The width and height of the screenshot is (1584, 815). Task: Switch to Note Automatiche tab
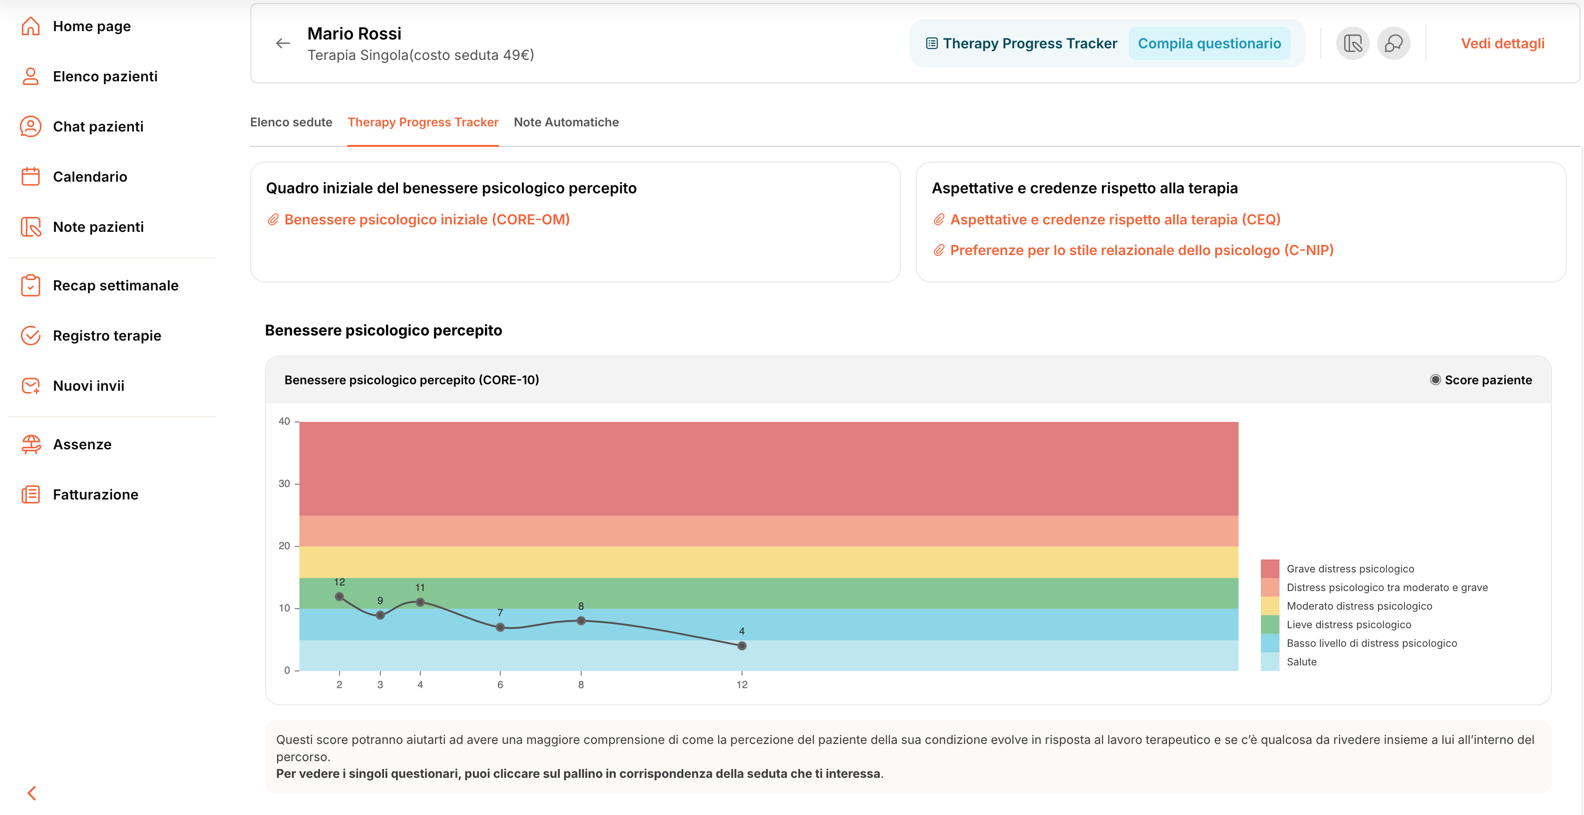566,122
